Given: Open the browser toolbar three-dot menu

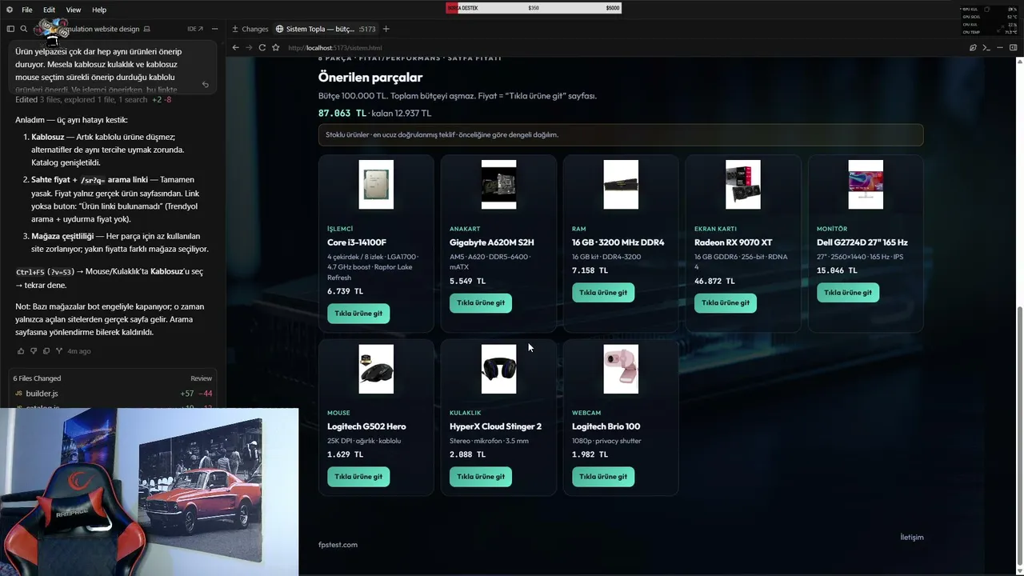Looking at the screenshot, I should (x=1000, y=48).
